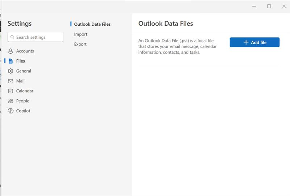The image size is (290, 196).
Task: Switch to the Outlook Data Files section
Action: pyautogui.click(x=92, y=24)
